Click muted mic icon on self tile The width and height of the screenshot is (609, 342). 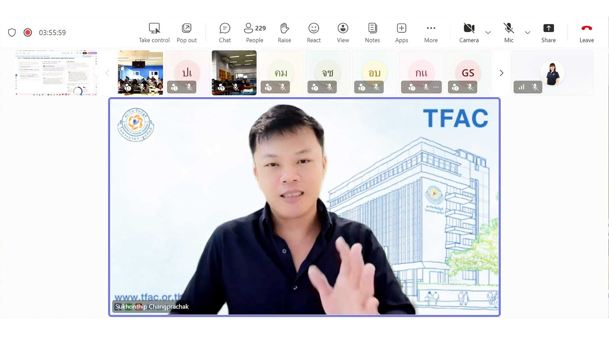pos(535,87)
